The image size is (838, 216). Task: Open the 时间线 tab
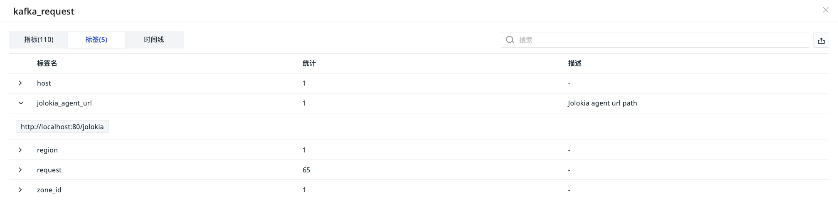154,40
